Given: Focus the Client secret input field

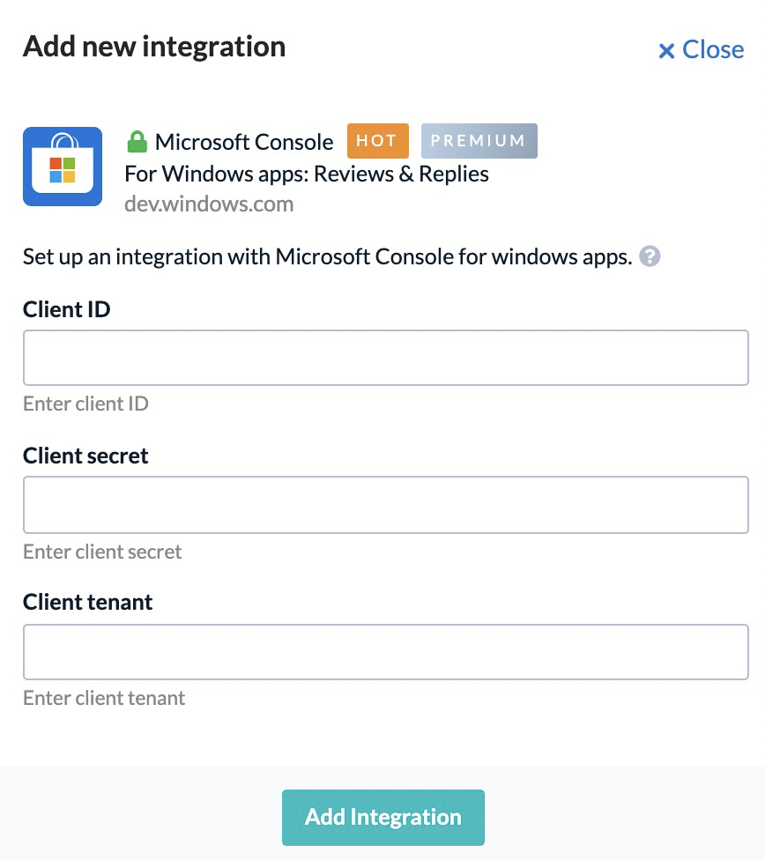Looking at the screenshot, I should coord(386,505).
